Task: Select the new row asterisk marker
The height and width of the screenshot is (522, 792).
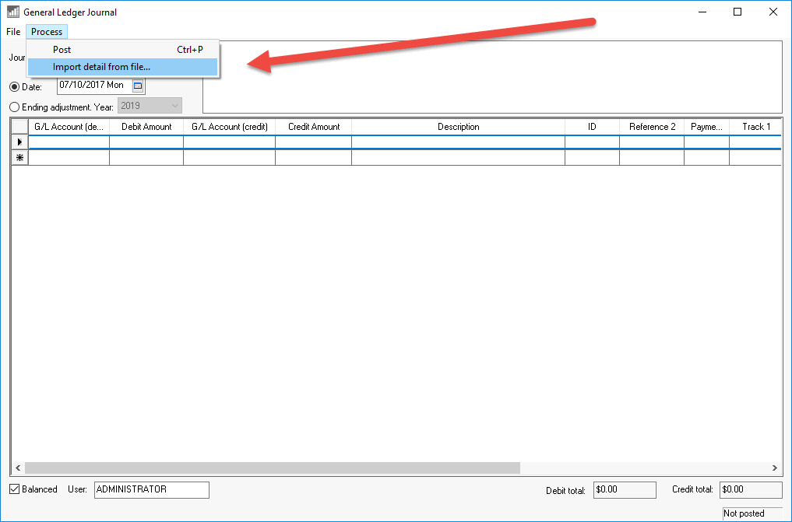Action: click(x=19, y=158)
